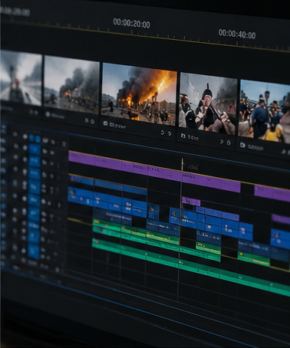Click the camera icon under the fire explosion thumbnail
Viewport: 290px width, 348px height.
tap(105, 123)
